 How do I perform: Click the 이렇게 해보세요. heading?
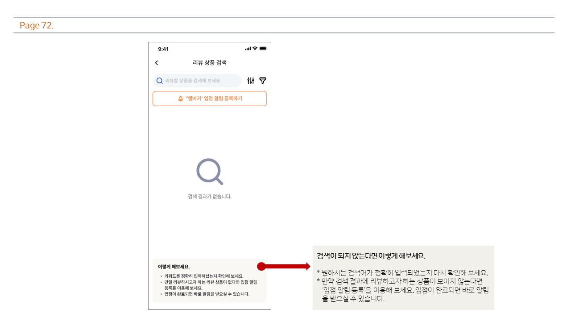[x=174, y=267]
